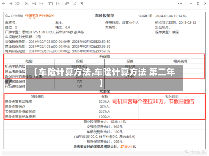
Task: Click the 意外伤害医疗 row label
Action: (15, 106)
